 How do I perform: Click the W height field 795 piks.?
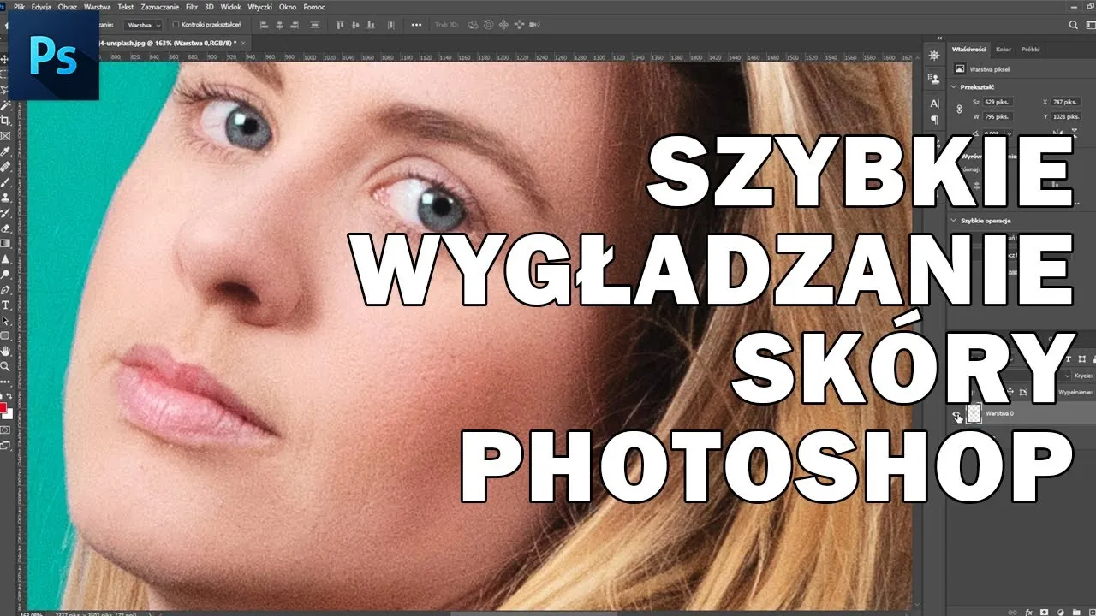(997, 116)
